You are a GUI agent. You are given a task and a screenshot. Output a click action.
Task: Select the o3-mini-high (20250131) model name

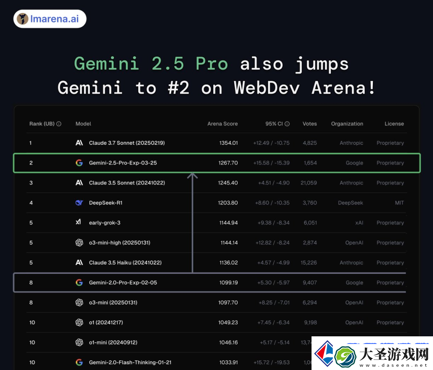coord(119,243)
